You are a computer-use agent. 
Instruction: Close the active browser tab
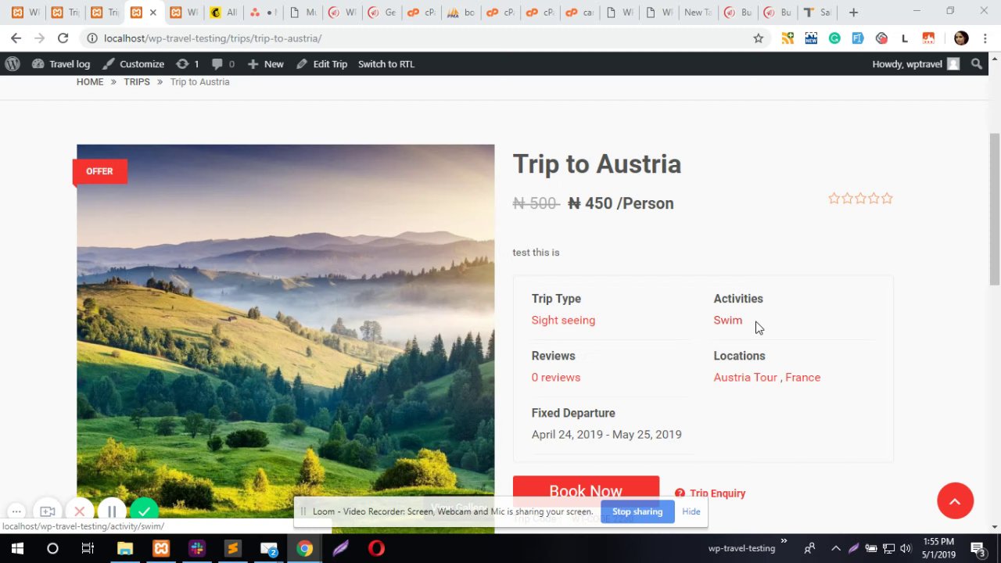point(152,13)
